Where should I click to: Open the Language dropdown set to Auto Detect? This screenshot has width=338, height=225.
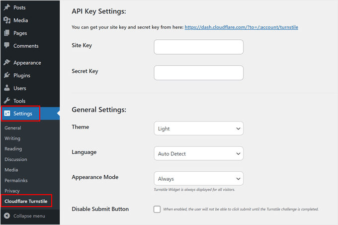click(x=198, y=153)
